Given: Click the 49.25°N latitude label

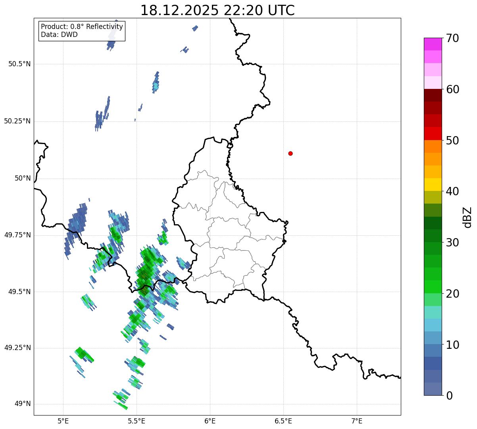Looking at the screenshot, I should (x=17, y=348).
